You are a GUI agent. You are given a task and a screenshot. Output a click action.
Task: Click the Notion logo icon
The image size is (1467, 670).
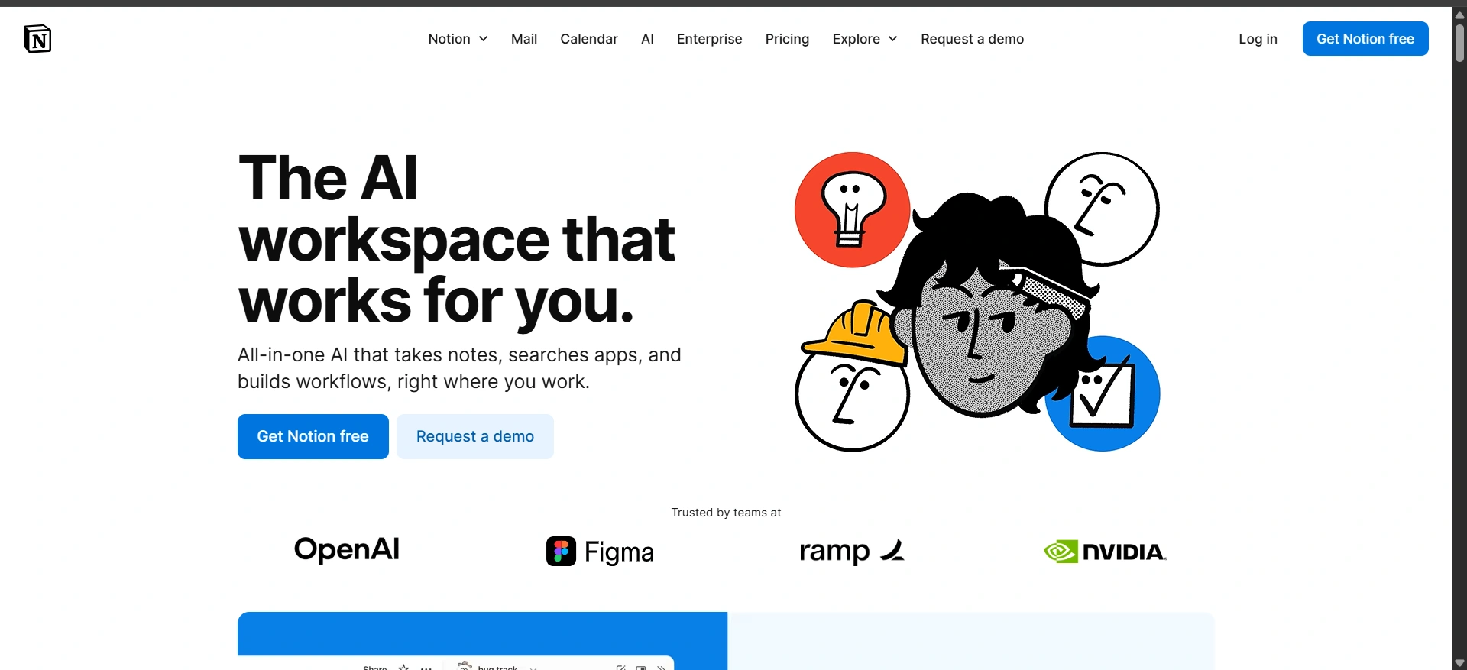[37, 39]
